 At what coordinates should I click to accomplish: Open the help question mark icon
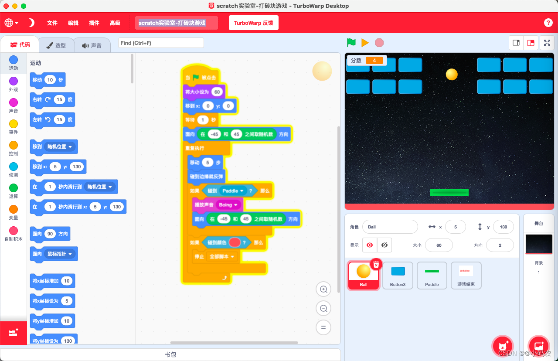[x=548, y=23]
